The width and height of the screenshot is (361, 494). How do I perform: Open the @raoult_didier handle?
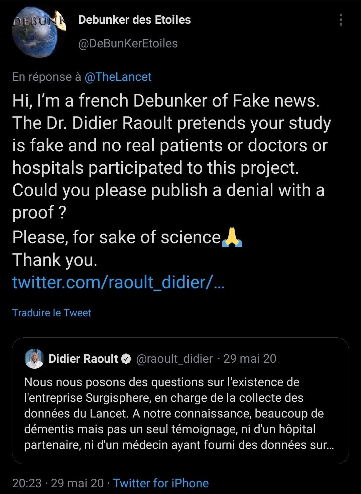[x=174, y=359]
